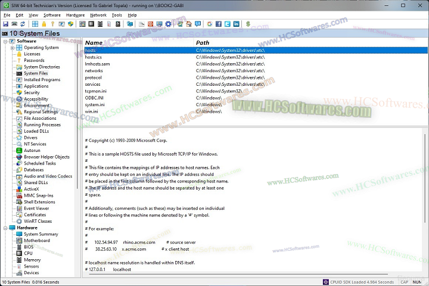The height and width of the screenshot is (286, 429).
Task: Click the thermometer sensors toolbar icon
Action: click(x=109, y=24)
